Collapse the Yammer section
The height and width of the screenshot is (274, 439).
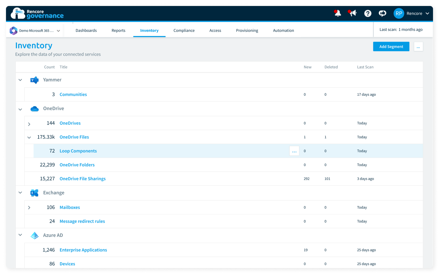pyautogui.click(x=20, y=80)
